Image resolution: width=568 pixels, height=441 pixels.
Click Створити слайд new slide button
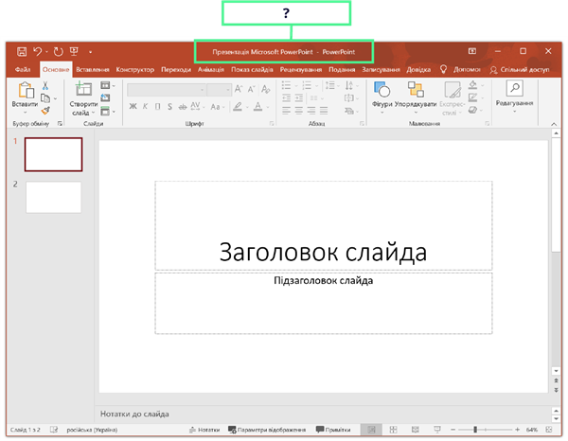click(x=83, y=98)
